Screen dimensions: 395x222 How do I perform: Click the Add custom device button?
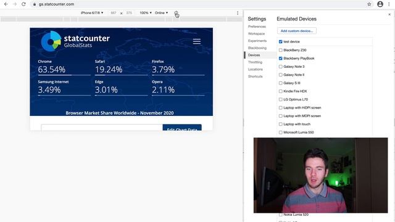tap(297, 31)
